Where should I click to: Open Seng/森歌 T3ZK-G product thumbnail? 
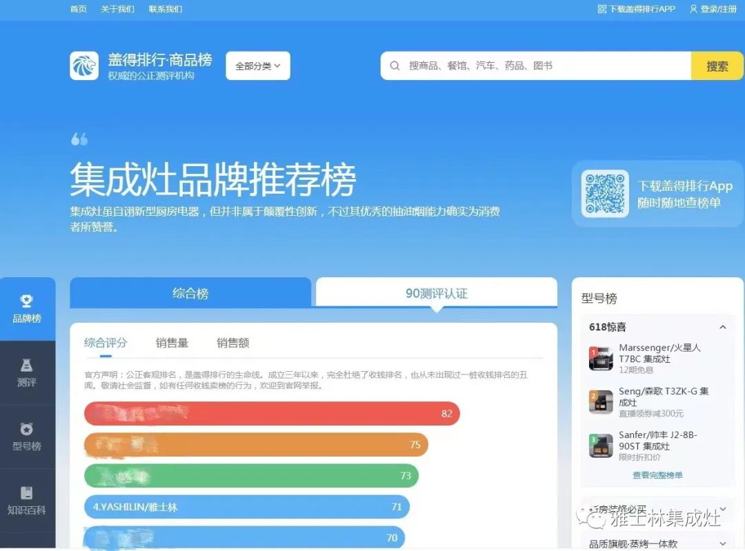click(601, 402)
